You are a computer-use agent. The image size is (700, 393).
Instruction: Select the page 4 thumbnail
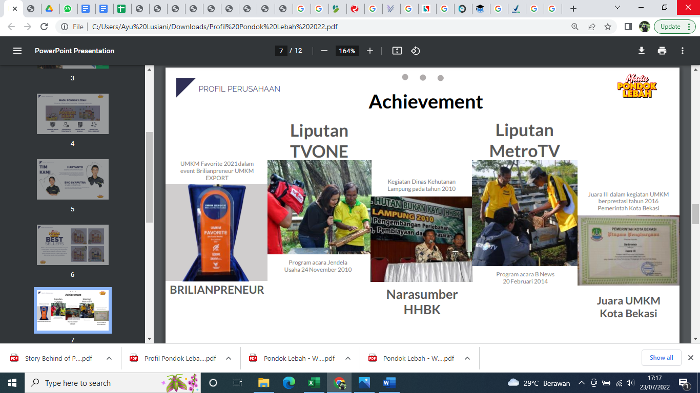pyautogui.click(x=73, y=114)
